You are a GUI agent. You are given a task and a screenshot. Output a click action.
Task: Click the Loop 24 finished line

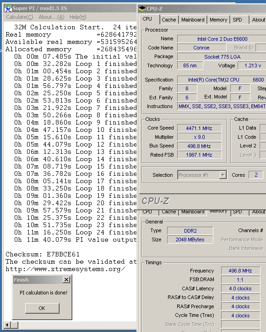[x=76, y=233]
